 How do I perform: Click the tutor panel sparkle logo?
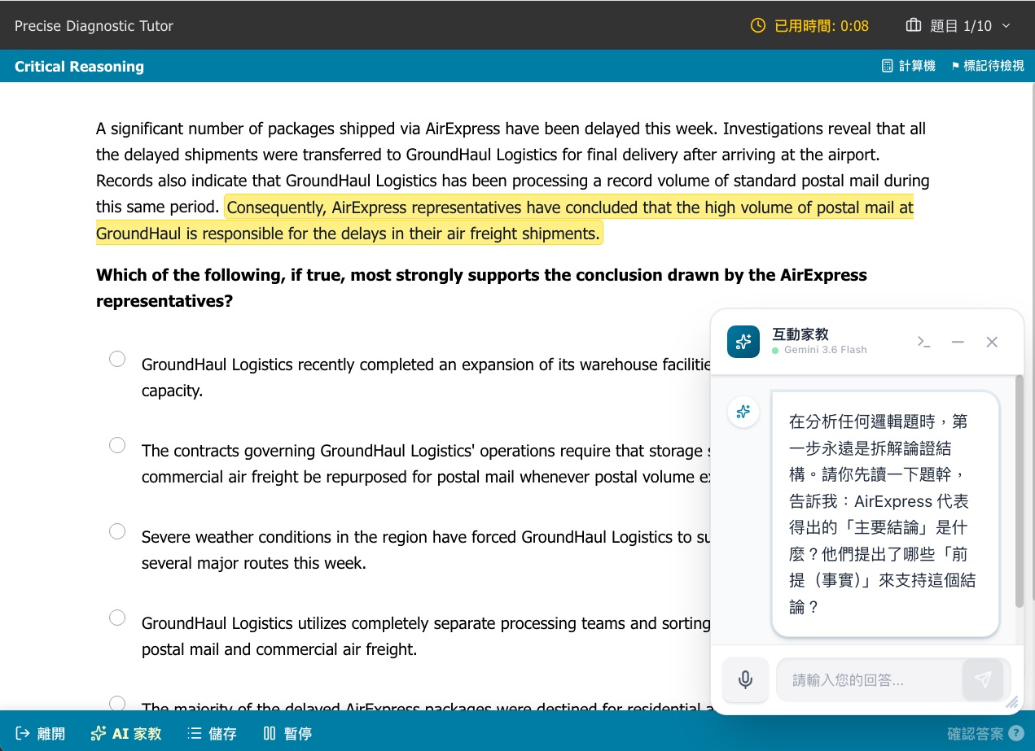coord(743,342)
